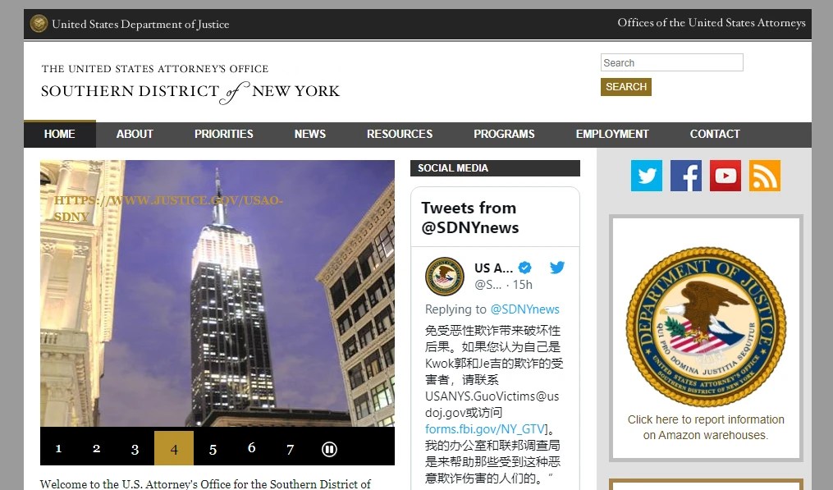This screenshot has height=490, width=833.
Task: Click the Twitter bird icon in tweet
Action: coord(557,268)
